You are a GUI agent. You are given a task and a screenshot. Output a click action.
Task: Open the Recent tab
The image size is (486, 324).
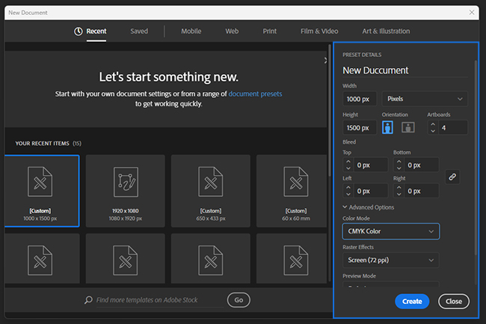tap(96, 31)
